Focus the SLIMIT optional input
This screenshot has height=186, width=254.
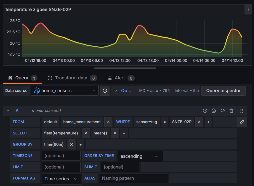tap(120, 167)
